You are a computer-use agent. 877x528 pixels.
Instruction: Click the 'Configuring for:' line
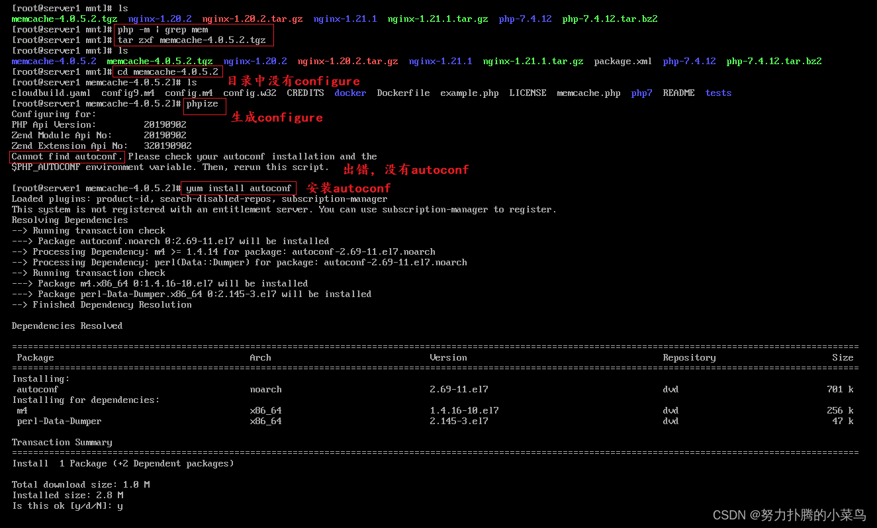[54, 114]
